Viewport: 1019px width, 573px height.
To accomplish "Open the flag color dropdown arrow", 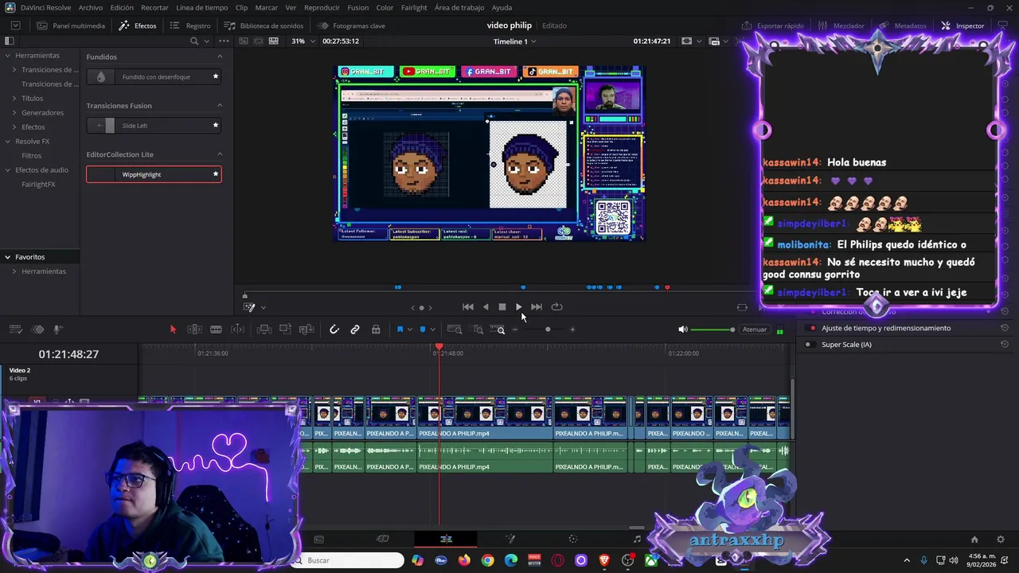I will [409, 329].
